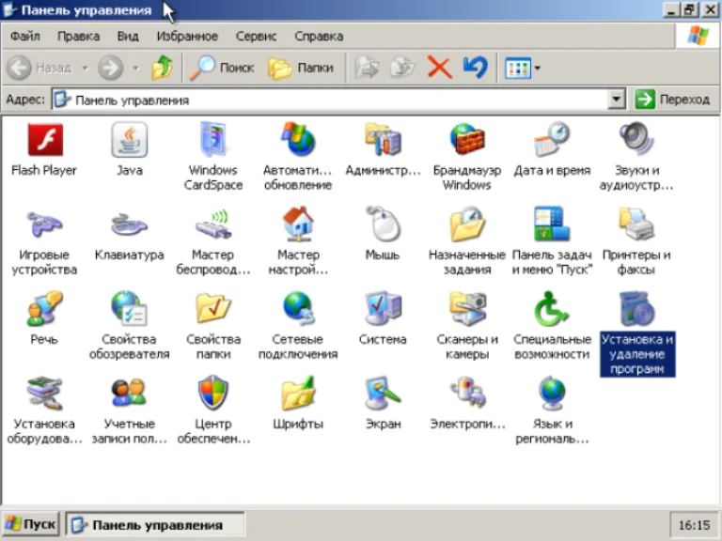Click the Папки folders toolbar button

[x=301, y=68]
